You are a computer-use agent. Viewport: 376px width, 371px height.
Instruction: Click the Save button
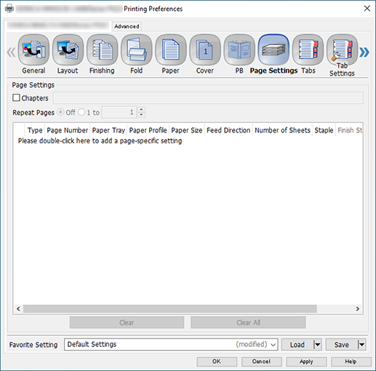pyautogui.click(x=342, y=345)
